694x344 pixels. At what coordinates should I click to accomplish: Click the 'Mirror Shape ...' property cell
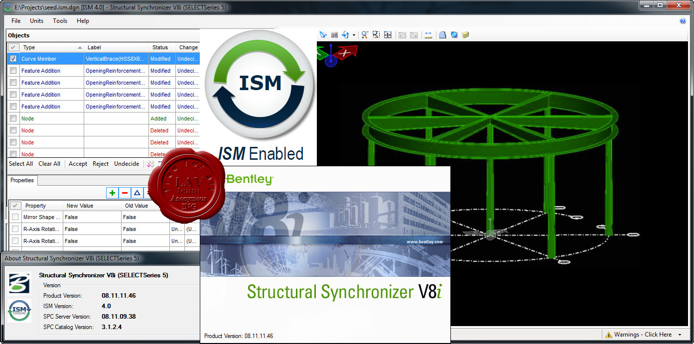point(42,217)
